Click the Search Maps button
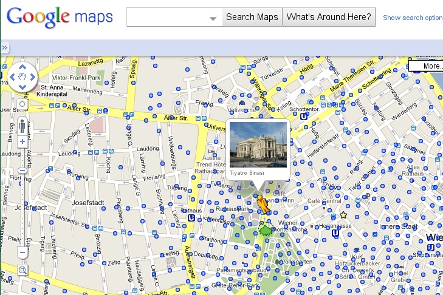This screenshot has height=295, width=443. click(252, 17)
